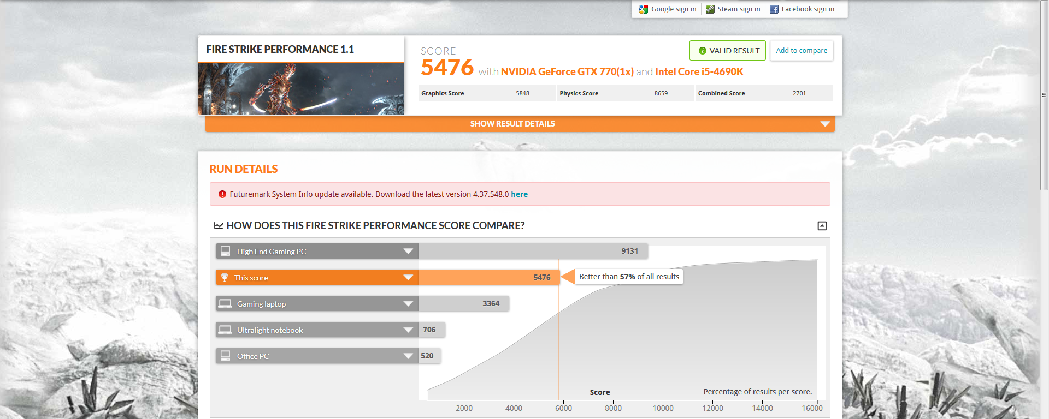Expand the SHOW RESULT DETAILS bar
1049x419 pixels.
[x=520, y=124]
